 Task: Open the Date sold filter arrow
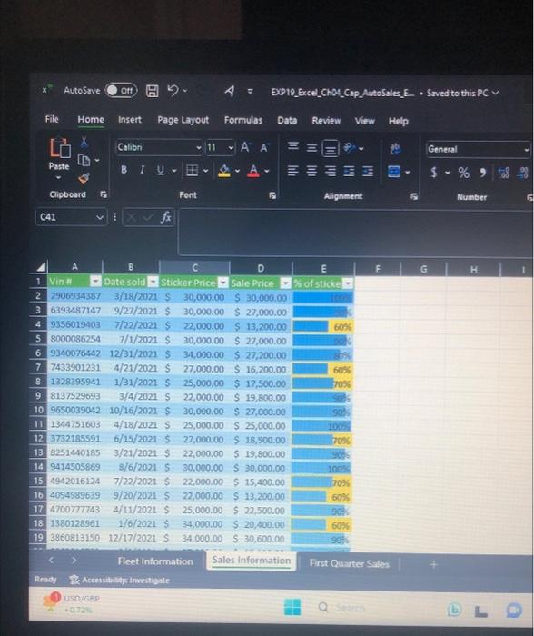pyautogui.click(x=153, y=282)
